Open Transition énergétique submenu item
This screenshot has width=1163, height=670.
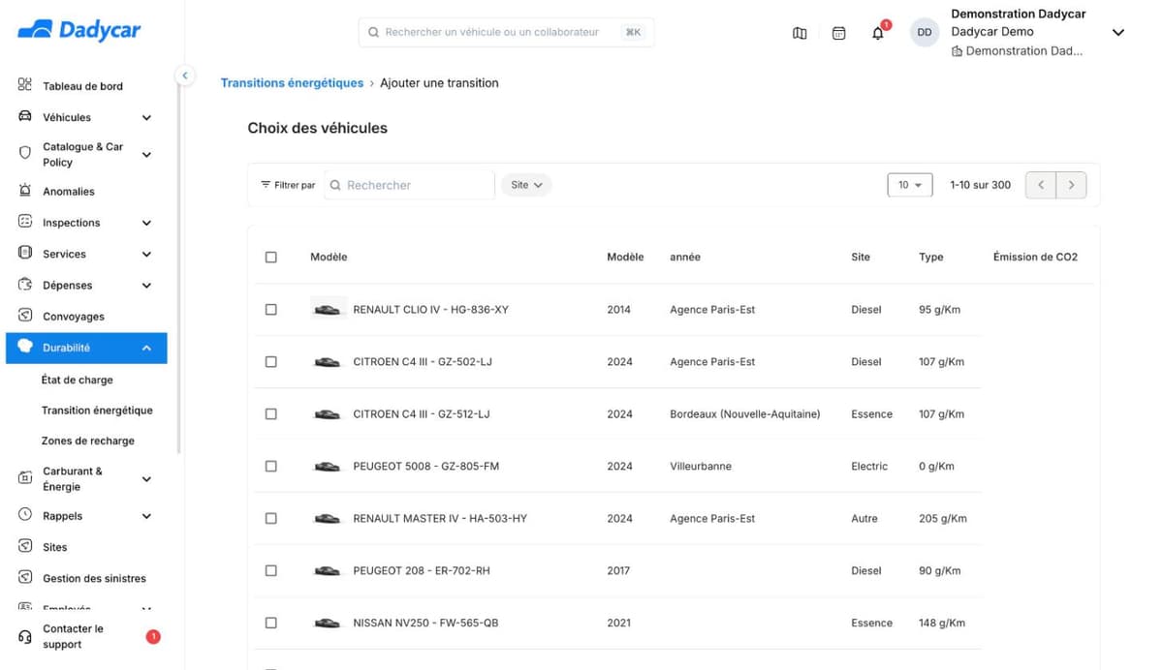coord(97,410)
